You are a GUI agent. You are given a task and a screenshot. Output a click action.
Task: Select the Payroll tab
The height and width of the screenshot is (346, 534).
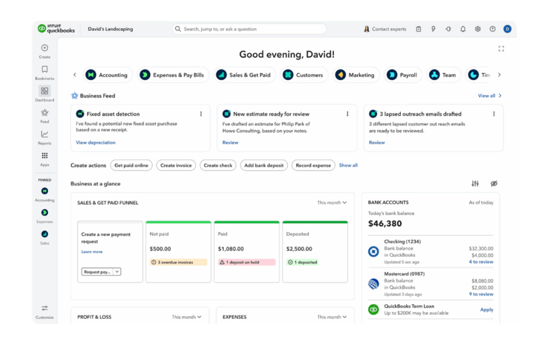click(403, 75)
